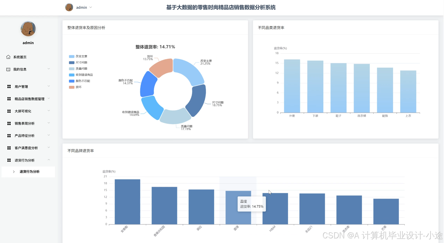Expand the 产品特征分析 menu chevron
The image size is (444, 243).
coord(49,135)
